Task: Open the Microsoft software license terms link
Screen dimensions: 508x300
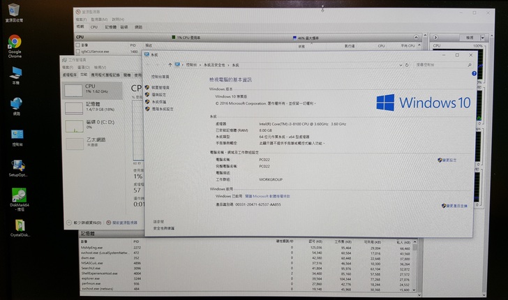Action: click(x=268, y=196)
